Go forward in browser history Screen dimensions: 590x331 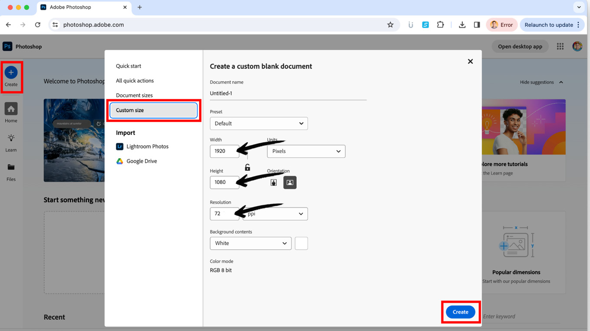(x=23, y=25)
